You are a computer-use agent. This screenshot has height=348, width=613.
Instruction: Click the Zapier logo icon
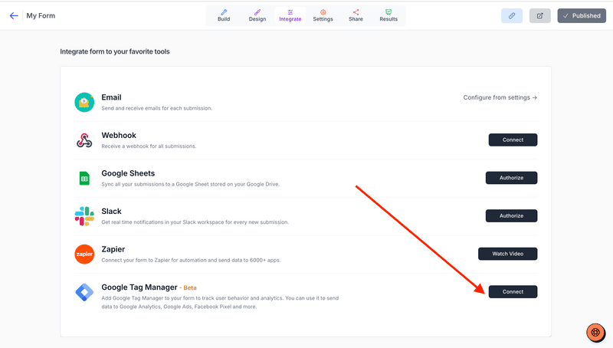coord(84,254)
